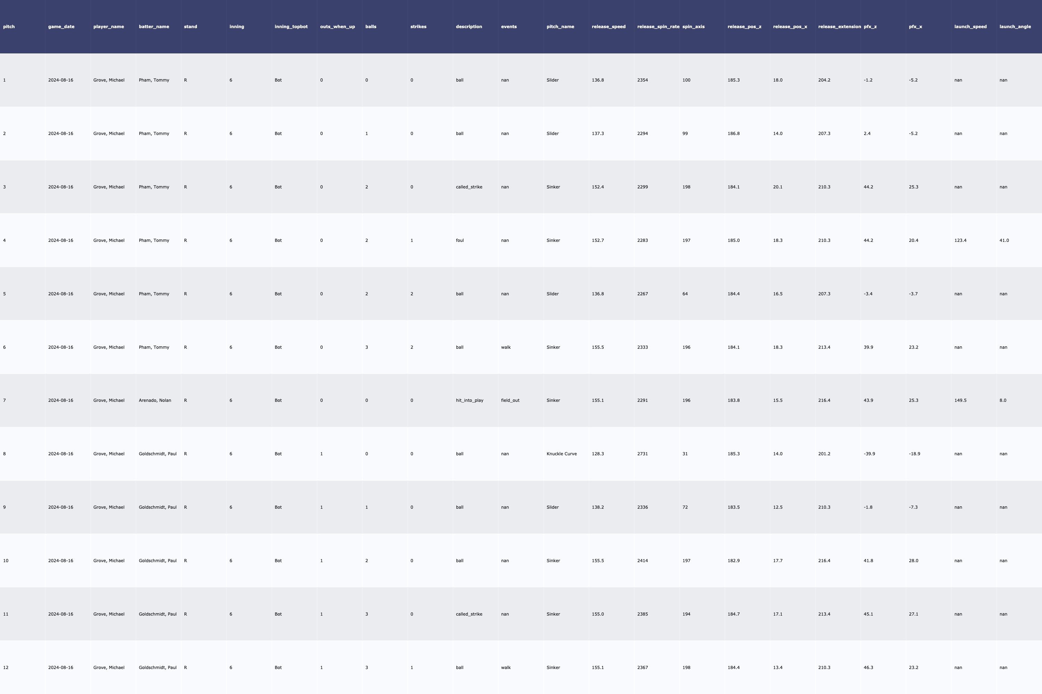
Task: Click the spin_axis column header
Action: 693,27
